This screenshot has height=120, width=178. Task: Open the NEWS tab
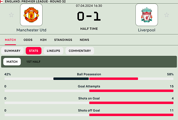pyautogui.click(x=84, y=40)
